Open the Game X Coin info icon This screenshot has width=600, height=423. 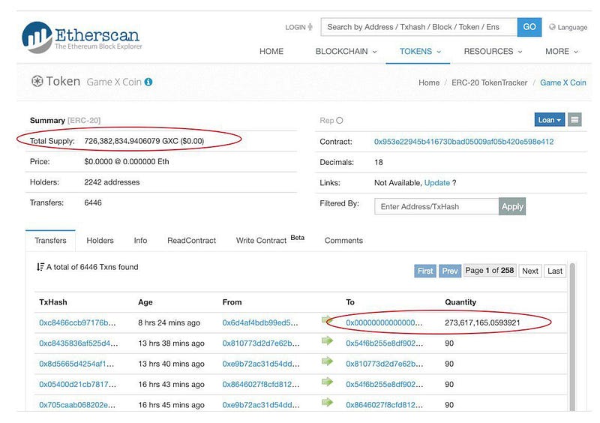(x=148, y=82)
